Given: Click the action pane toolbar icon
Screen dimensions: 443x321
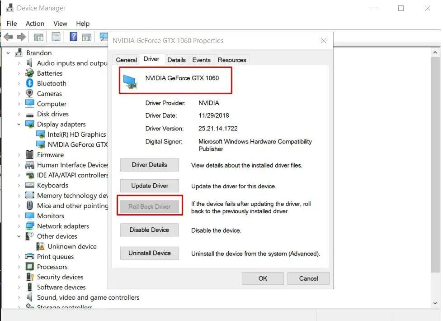Looking at the screenshot, I should point(87,37).
